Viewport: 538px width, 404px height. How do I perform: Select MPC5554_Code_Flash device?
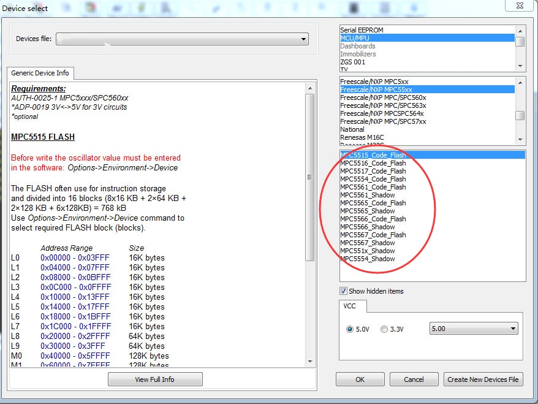tap(373, 179)
